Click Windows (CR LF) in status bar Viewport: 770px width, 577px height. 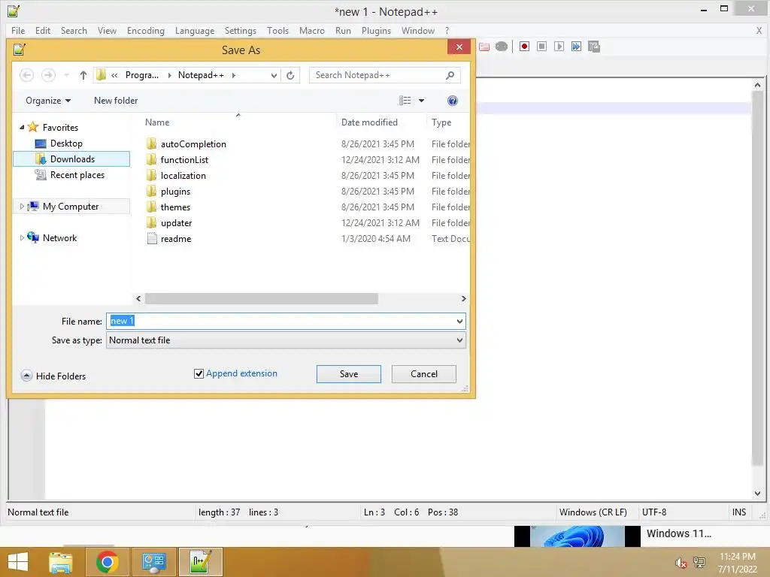[x=593, y=512]
